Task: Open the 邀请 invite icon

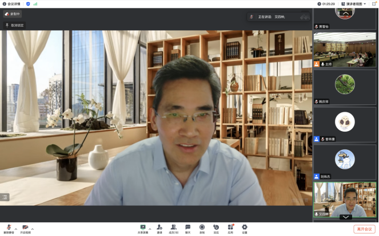Action: (159, 229)
